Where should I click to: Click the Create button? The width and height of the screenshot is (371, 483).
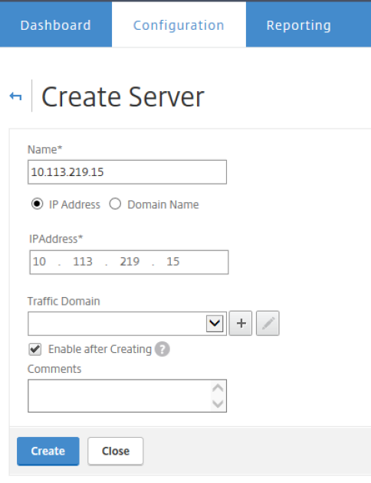48,451
